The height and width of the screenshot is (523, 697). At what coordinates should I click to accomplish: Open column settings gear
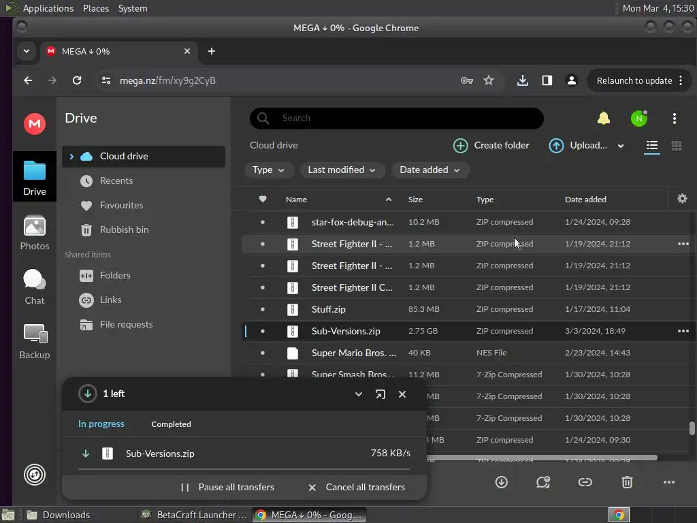click(x=682, y=199)
